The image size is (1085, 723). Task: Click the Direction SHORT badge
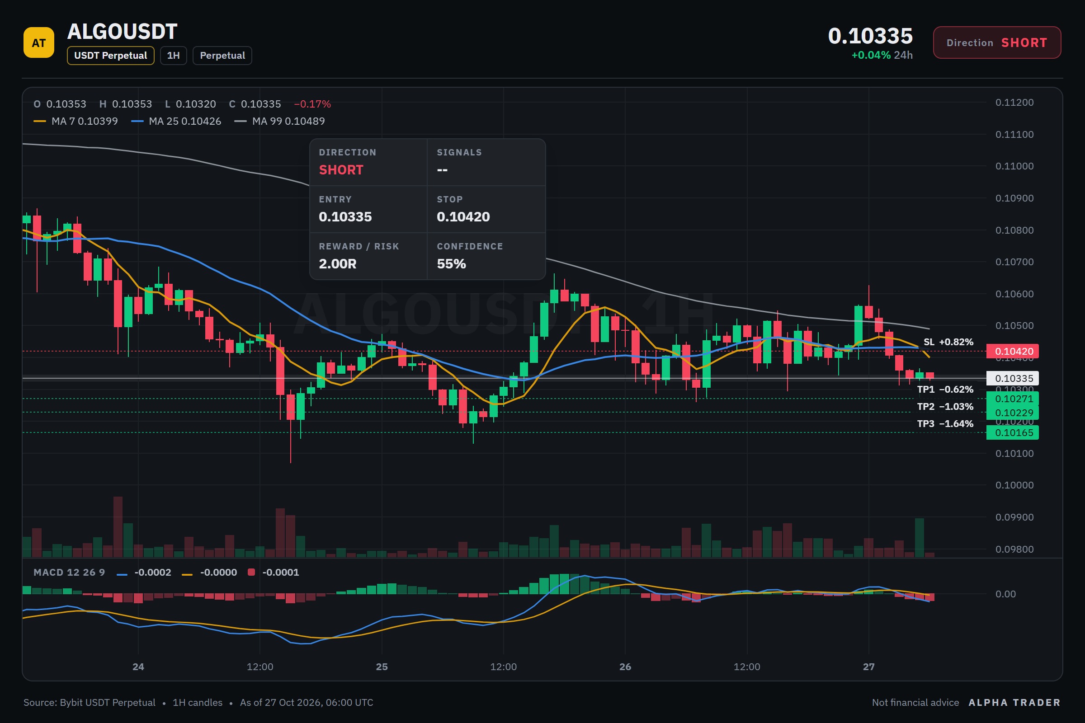pyautogui.click(x=997, y=42)
